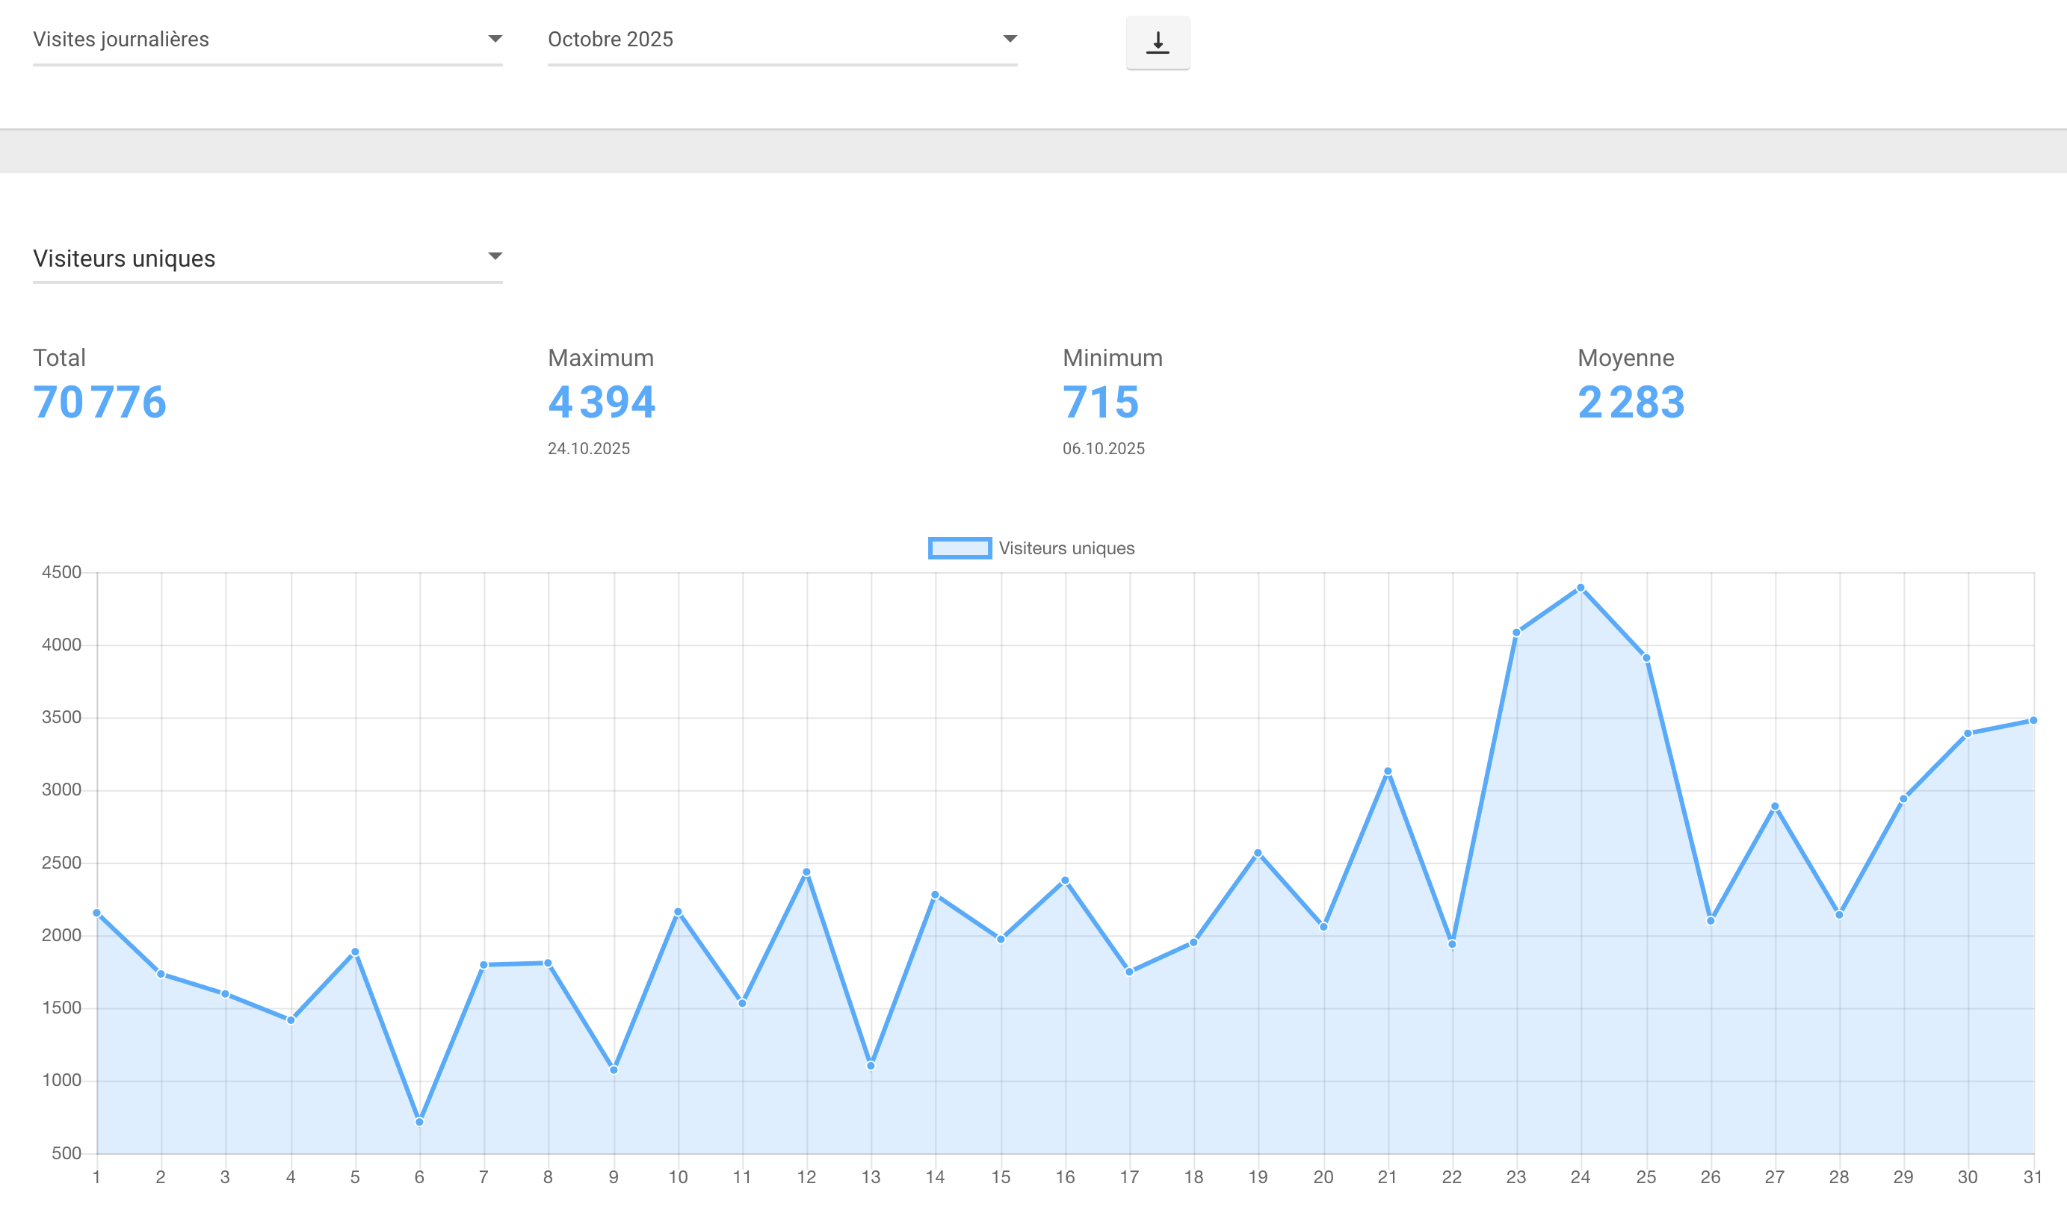The height and width of the screenshot is (1210, 2067).
Task: Click the Minimum value 715
Action: tap(1100, 403)
